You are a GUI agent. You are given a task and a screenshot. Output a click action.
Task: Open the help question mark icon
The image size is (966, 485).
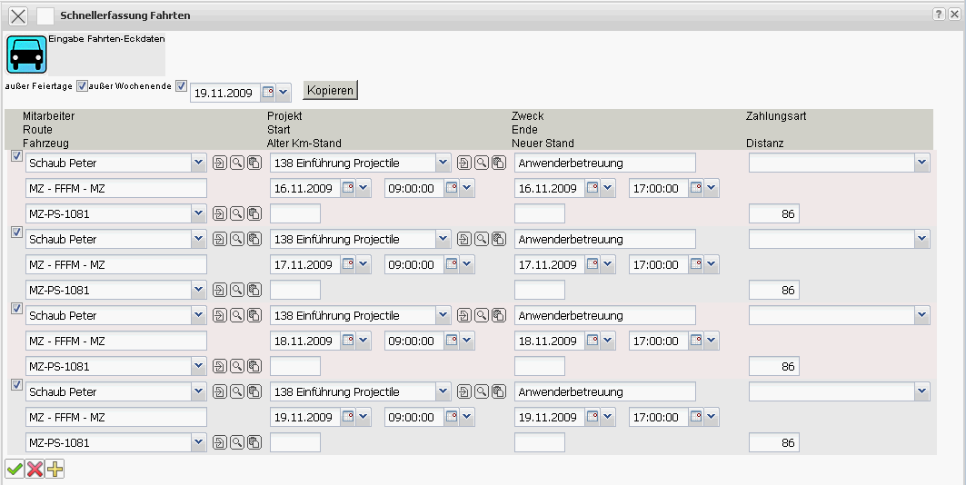pos(939,15)
